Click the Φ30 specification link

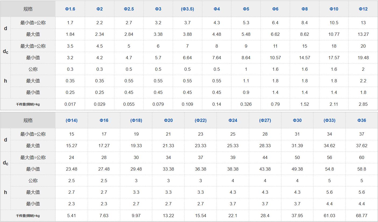pyautogui.click(x=297, y=120)
